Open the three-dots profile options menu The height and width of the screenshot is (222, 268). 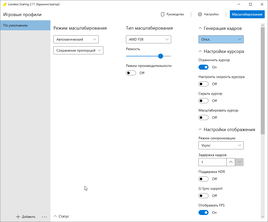pyautogui.click(x=44, y=217)
